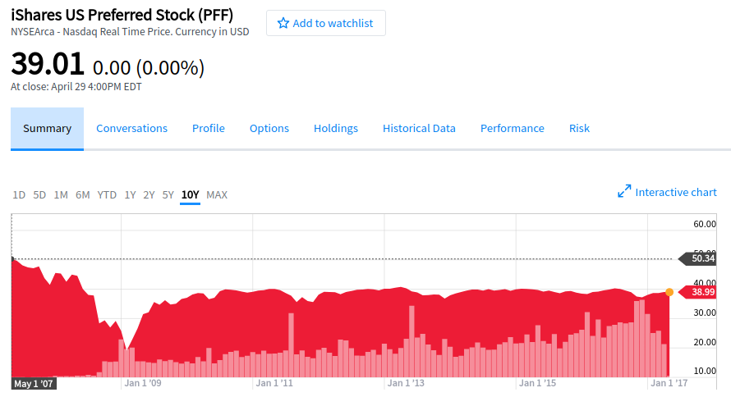Open Historical Data tab
The image size is (731, 397).
(419, 129)
